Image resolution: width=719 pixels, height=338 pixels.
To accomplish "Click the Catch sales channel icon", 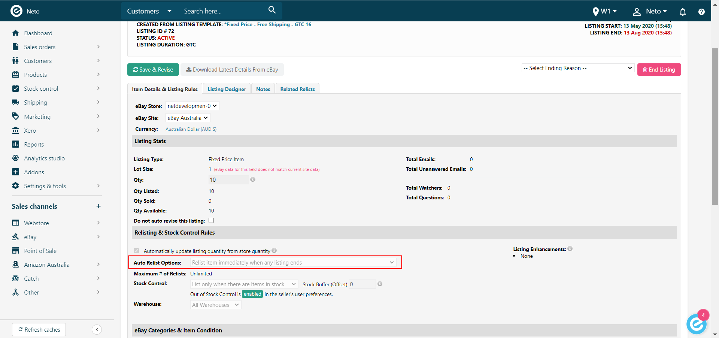I will [x=15, y=278].
